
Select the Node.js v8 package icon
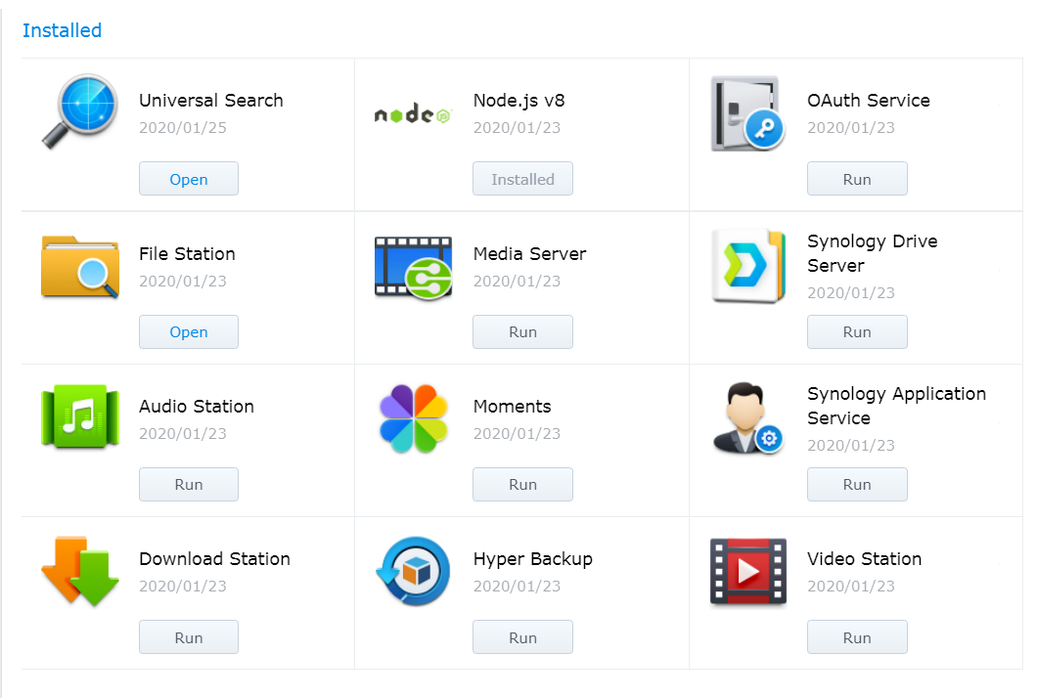tap(411, 113)
